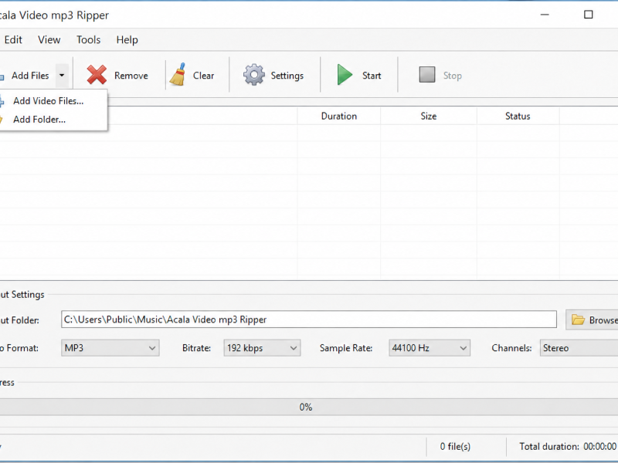This screenshot has height=463, width=618.
Task: Click the green Start play icon
Action: tap(345, 75)
